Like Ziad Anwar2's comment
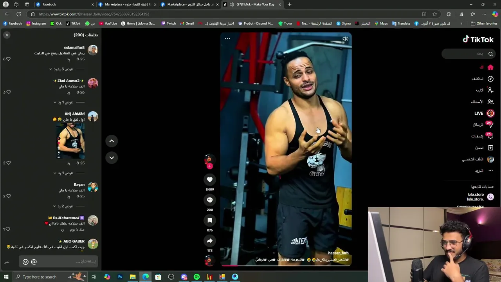This screenshot has height=282, width=501. 8,92
